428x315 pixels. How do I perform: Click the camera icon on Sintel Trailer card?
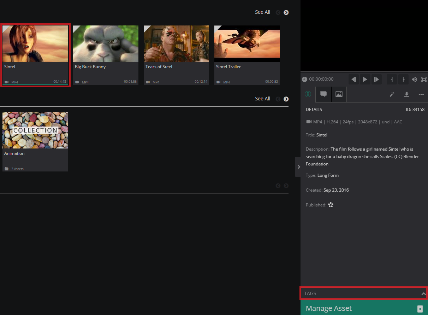218,82
